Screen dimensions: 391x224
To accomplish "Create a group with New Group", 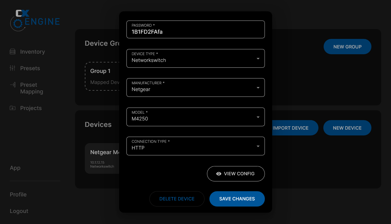I will tap(347, 47).
